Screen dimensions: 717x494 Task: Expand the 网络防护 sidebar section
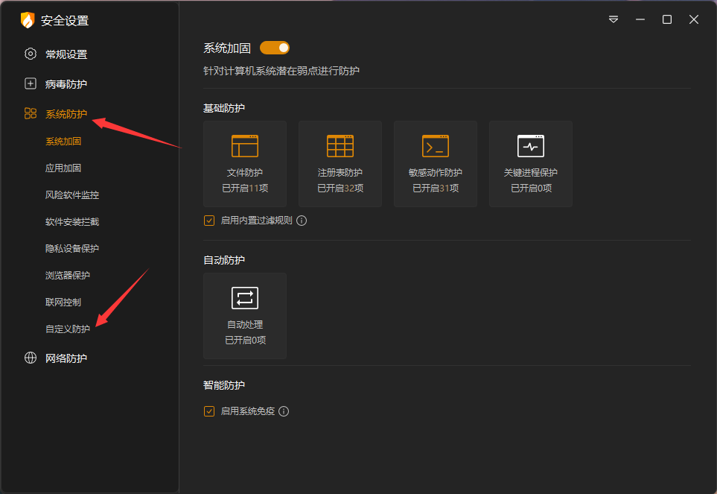tap(66, 358)
